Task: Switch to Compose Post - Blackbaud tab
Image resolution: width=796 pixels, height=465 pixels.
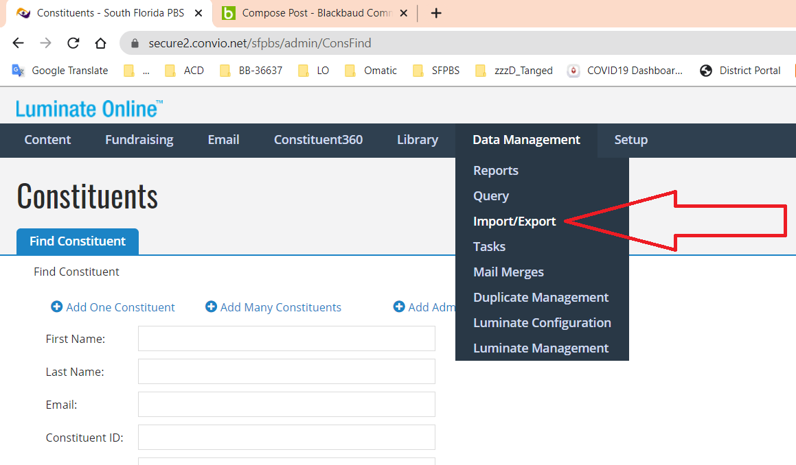Action: (315, 13)
